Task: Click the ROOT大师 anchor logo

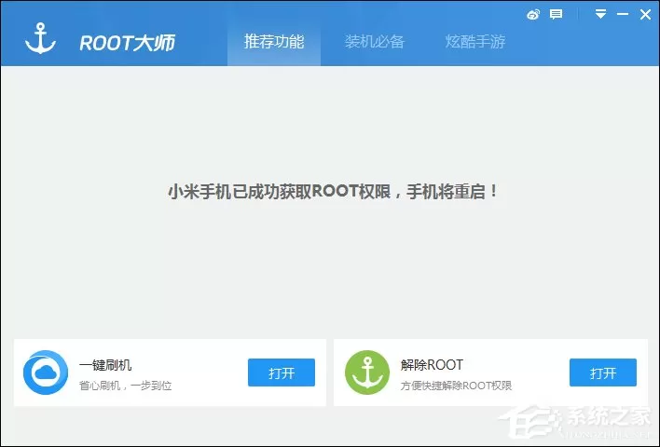Action: [40, 39]
